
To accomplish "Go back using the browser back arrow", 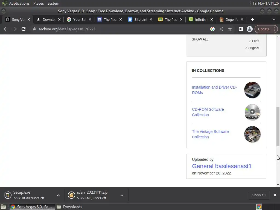I will click(6, 29).
